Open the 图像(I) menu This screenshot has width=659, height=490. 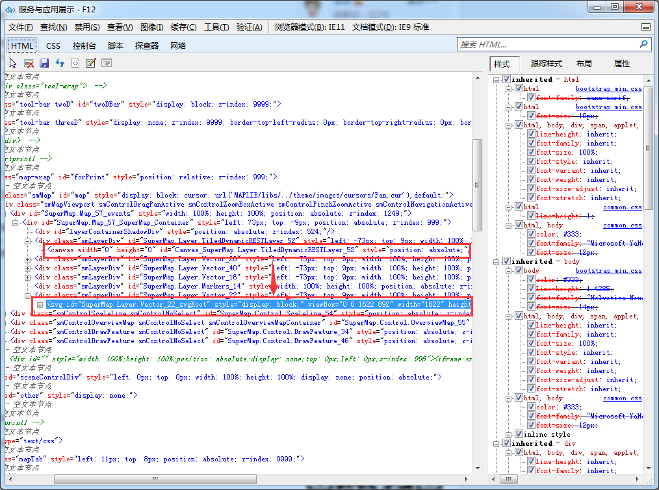coord(151,27)
